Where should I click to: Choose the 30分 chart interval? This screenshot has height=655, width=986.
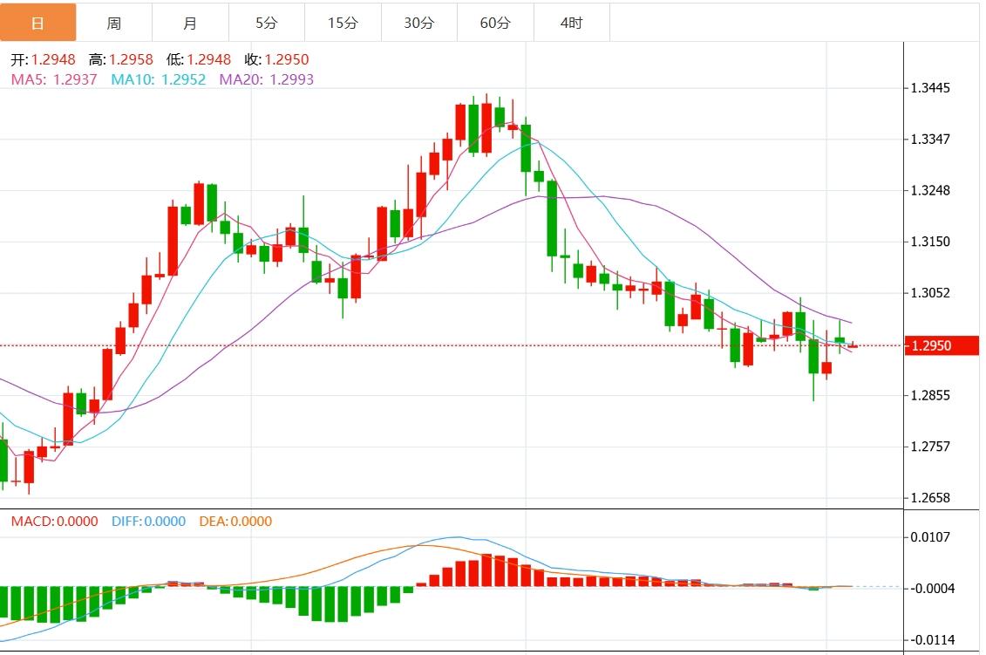(x=418, y=23)
